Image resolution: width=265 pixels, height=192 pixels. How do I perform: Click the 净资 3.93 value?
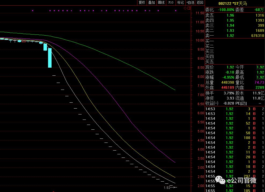pos(231,98)
